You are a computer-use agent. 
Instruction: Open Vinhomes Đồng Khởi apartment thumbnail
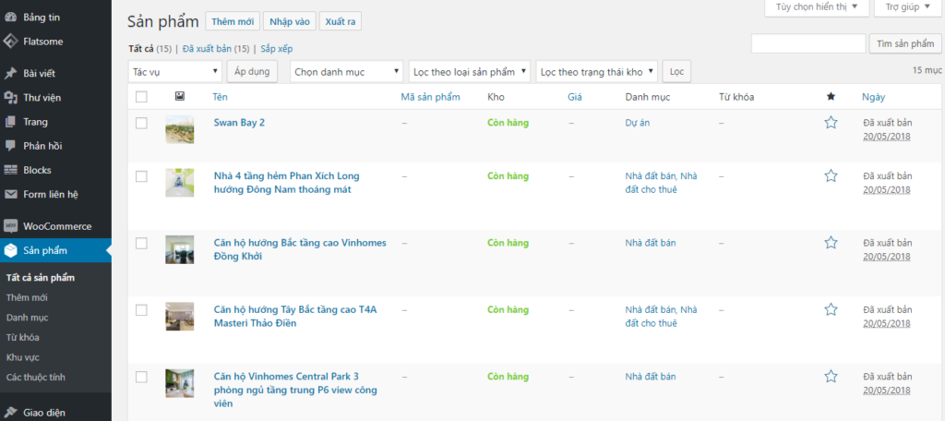(180, 249)
